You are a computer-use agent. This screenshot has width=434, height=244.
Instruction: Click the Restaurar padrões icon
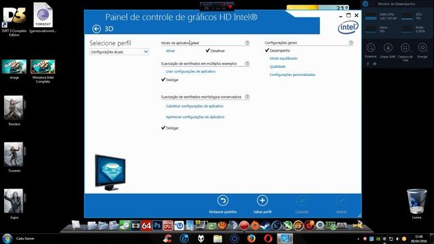pyautogui.click(x=223, y=201)
